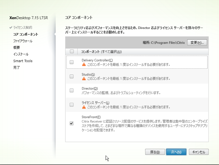This screenshot has width=219, height=165.
Task: Click the Studio(S) label
Action: click(88, 75)
